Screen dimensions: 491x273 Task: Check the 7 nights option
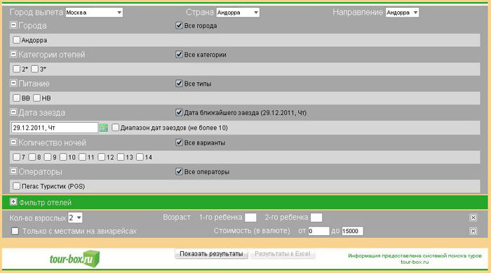pos(16,157)
